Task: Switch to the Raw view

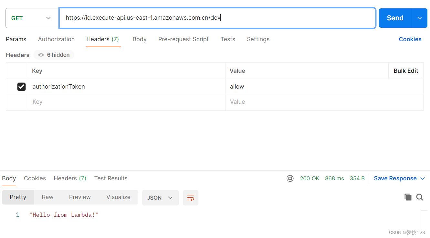Action: [47, 197]
